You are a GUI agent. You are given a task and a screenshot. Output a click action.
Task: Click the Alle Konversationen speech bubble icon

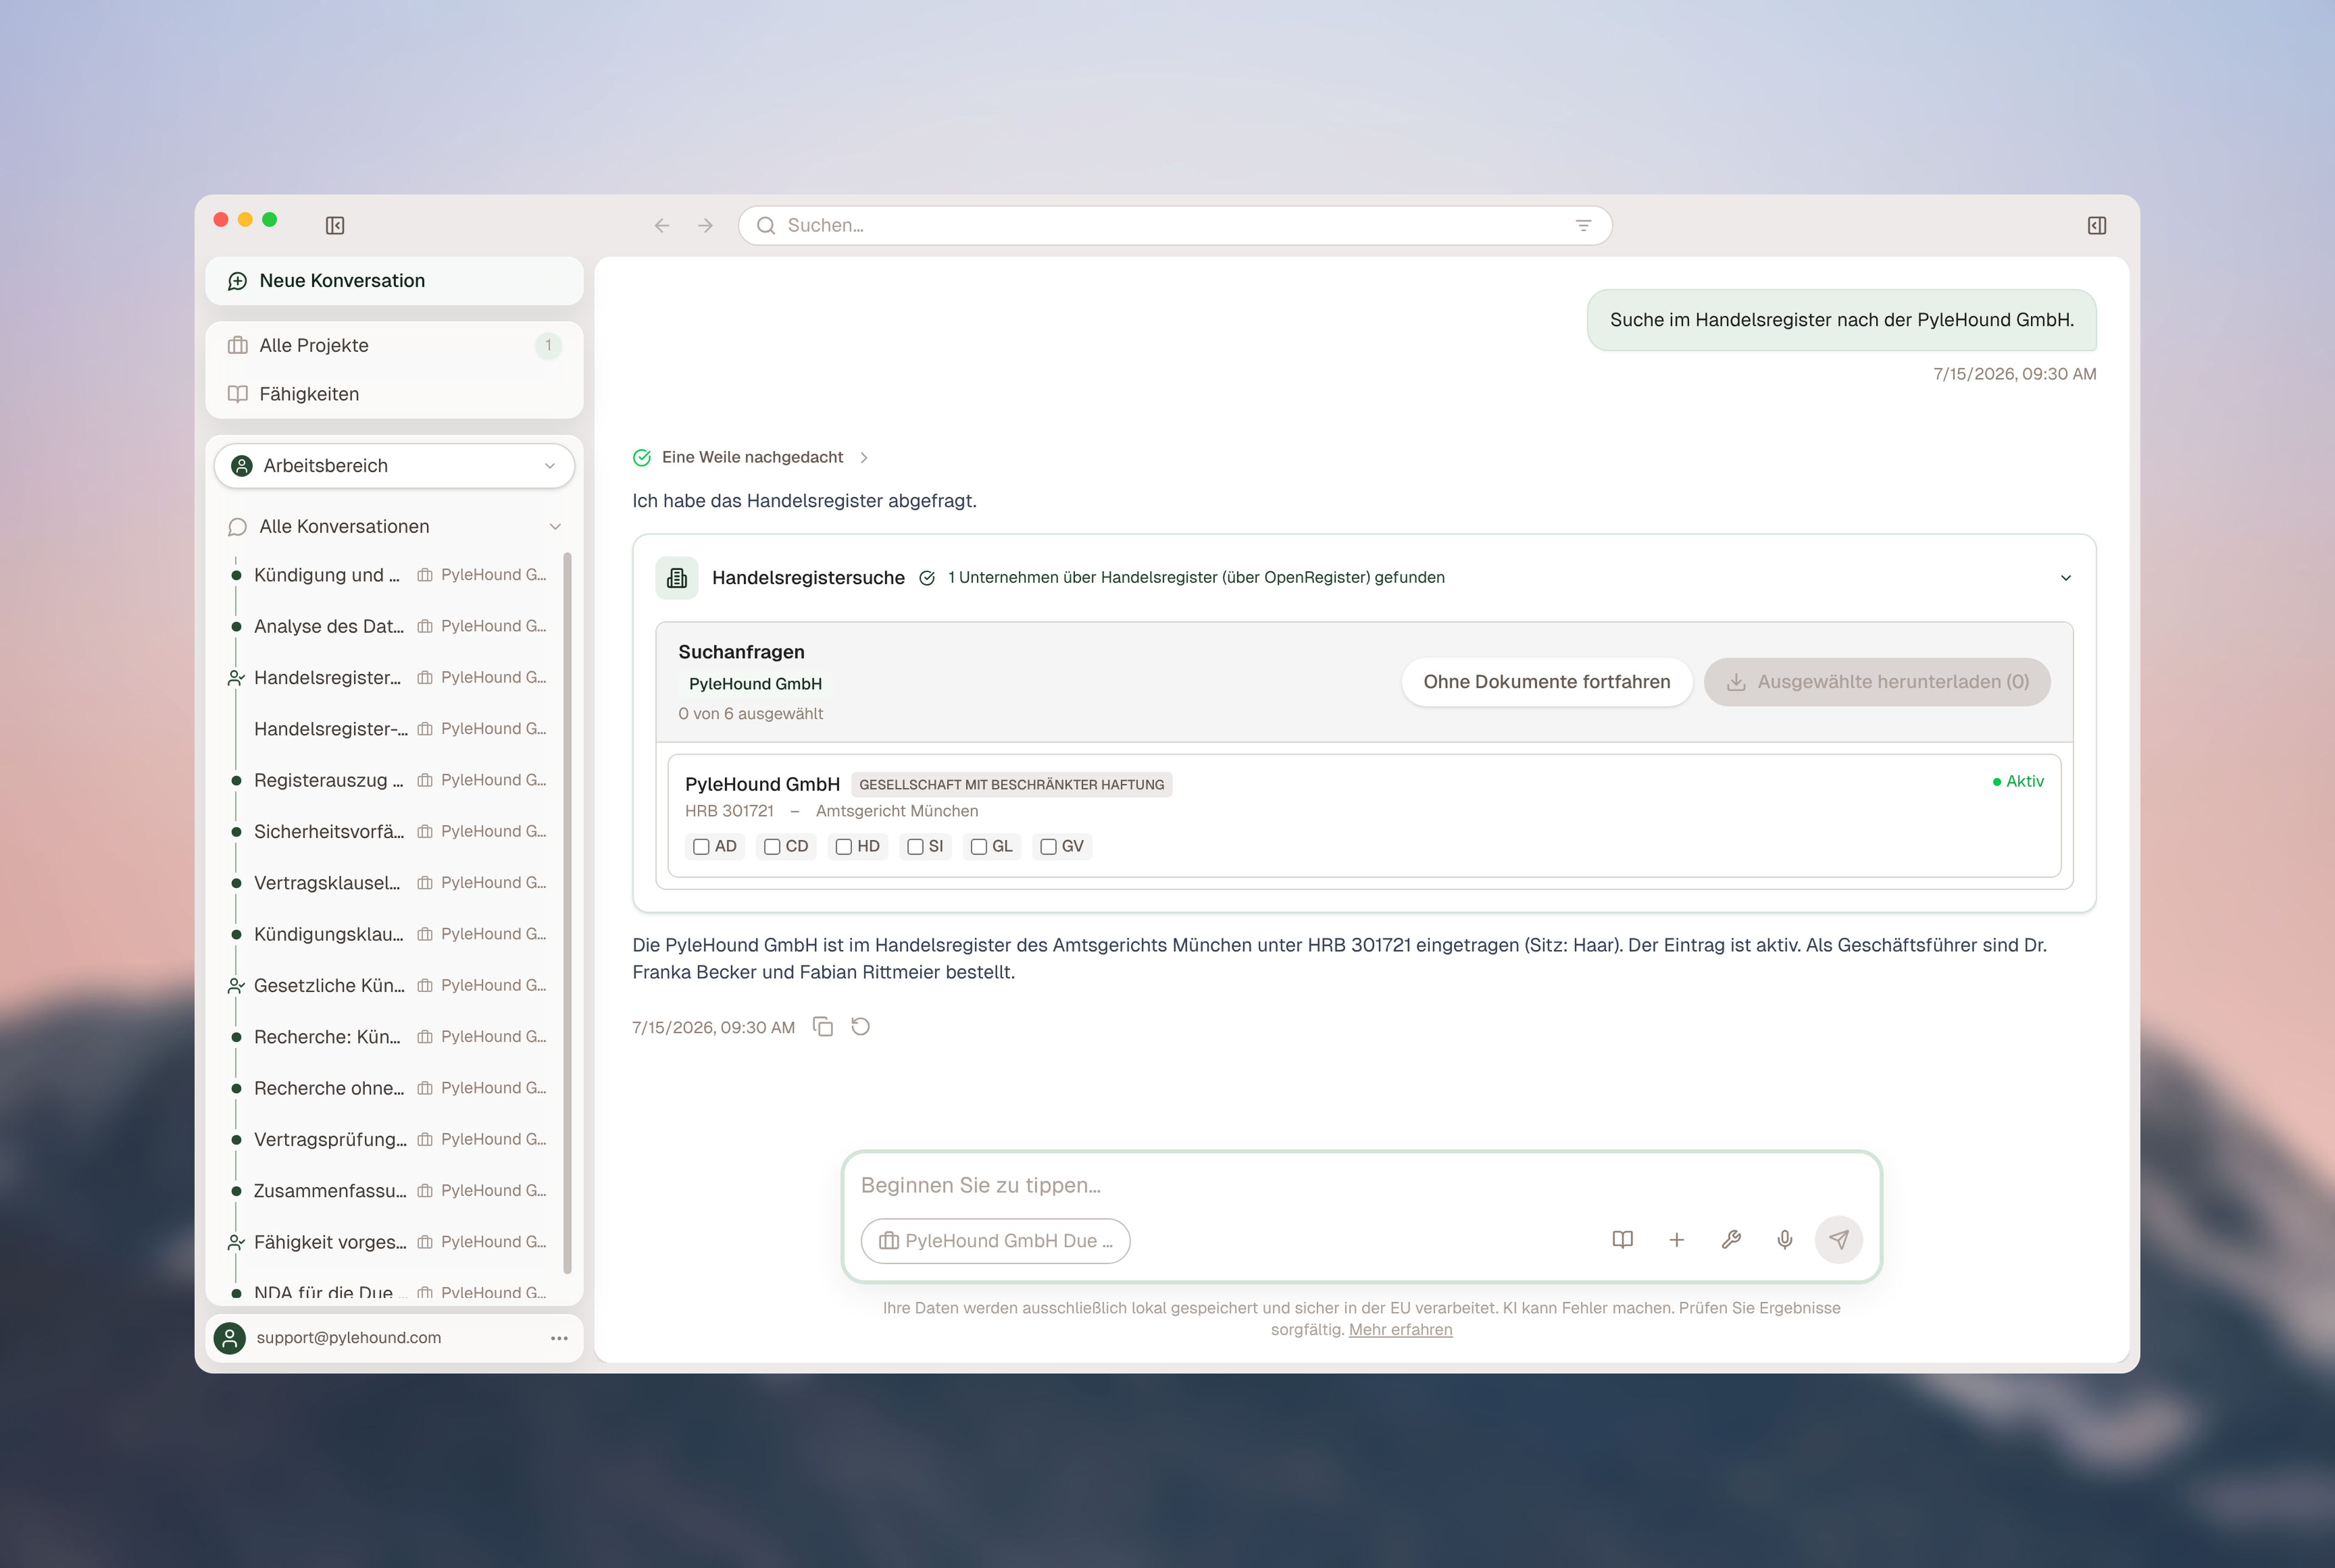tap(237, 527)
